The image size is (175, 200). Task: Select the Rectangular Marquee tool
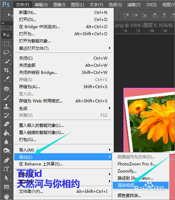[x=6, y=44]
